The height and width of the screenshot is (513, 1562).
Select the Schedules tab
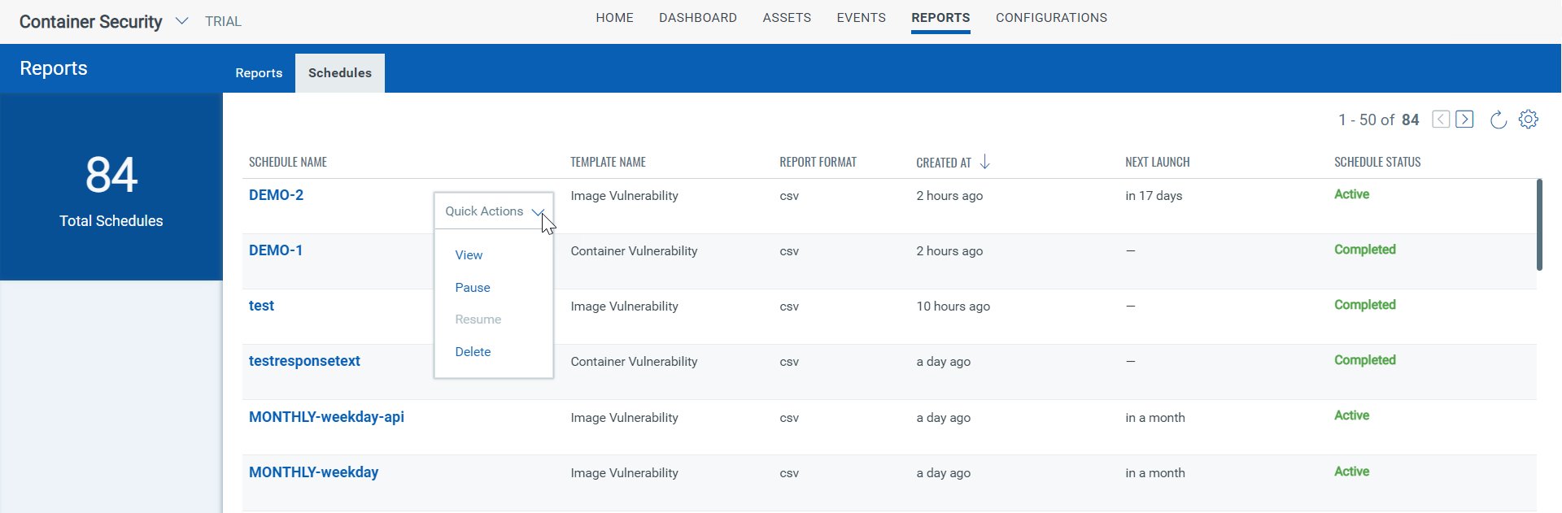tap(339, 73)
